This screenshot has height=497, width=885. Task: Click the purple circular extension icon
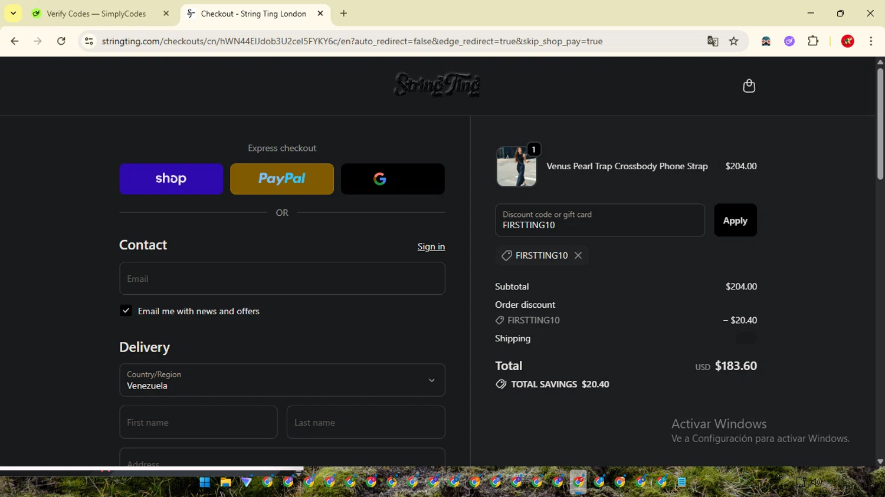click(x=789, y=41)
